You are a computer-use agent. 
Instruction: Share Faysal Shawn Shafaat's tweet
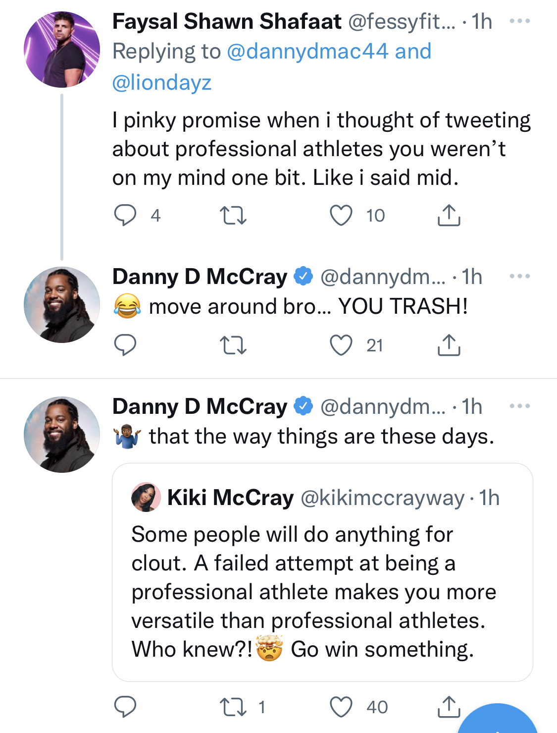[449, 215]
